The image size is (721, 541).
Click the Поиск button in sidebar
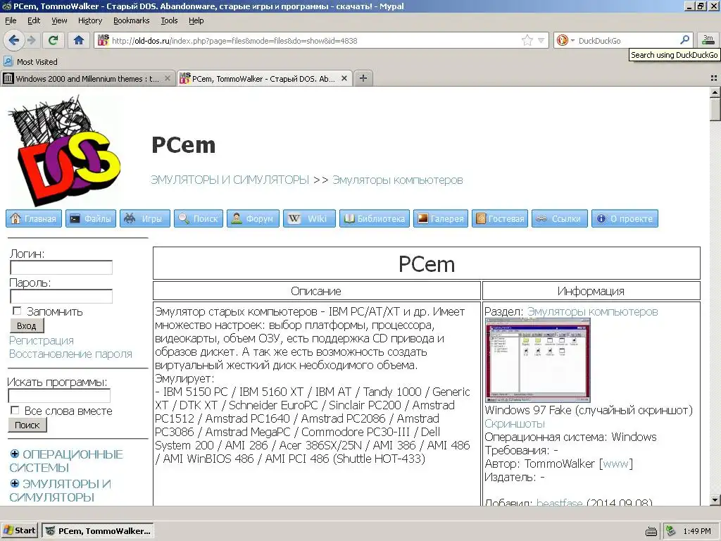coord(27,425)
